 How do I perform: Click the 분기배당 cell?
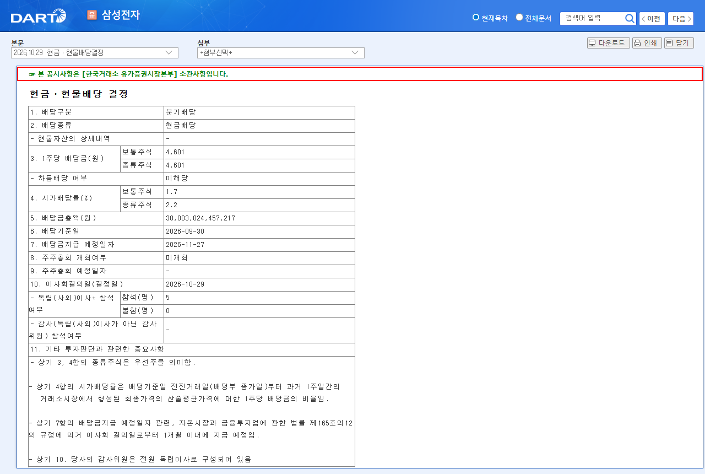[x=259, y=112]
